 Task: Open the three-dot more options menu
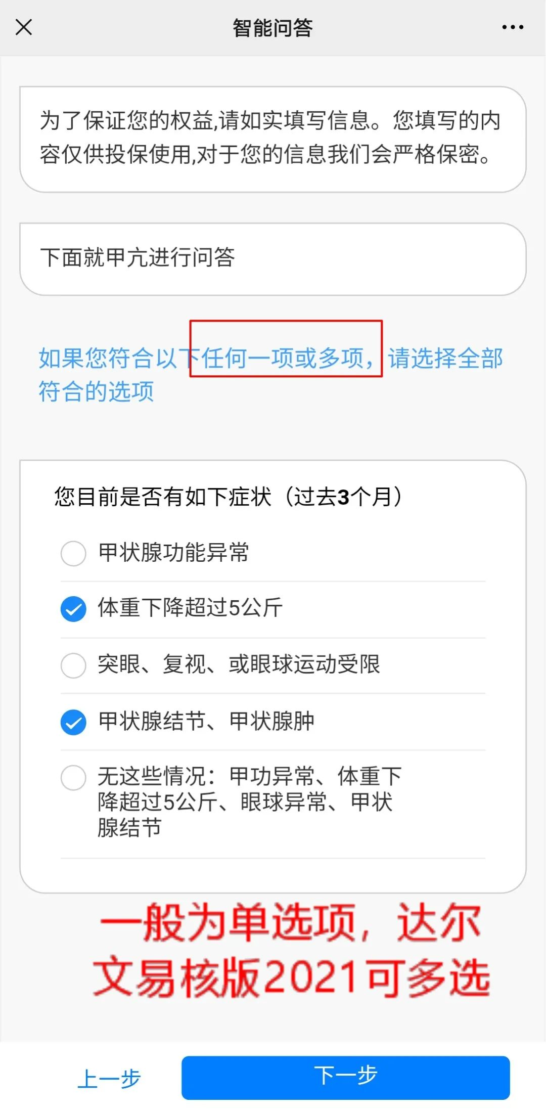pyautogui.click(x=513, y=27)
